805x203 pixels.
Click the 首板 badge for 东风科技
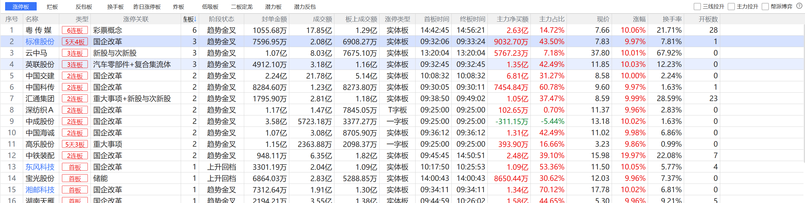pyautogui.click(x=75, y=167)
